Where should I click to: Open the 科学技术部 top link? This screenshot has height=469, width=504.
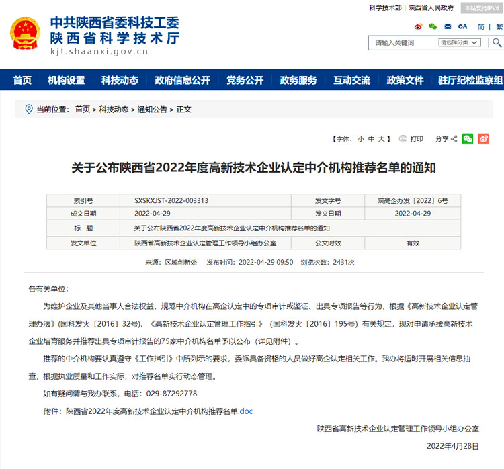tap(385, 8)
